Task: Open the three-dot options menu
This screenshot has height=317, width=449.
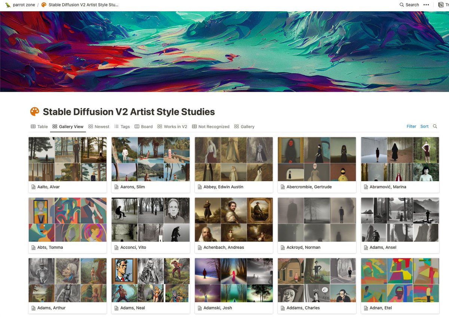Action: tap(426, 4)
